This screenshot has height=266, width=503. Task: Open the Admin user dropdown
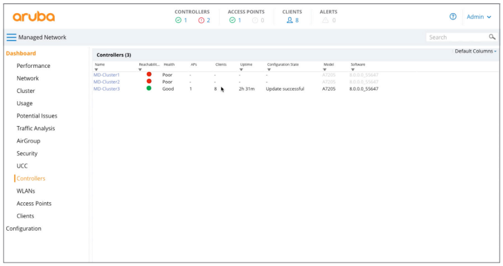[479, 17]
